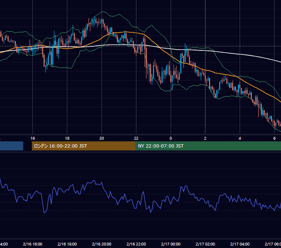Click the NY 22:00-07:00 JST session bar
The height and width of the screenshot is (248, 281).
[208, 146]
